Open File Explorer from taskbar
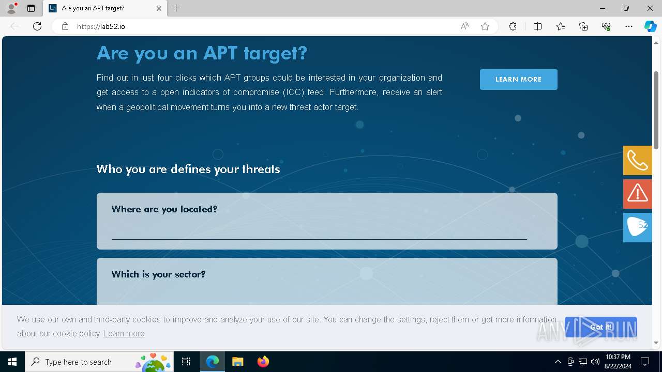 (237, 362)
